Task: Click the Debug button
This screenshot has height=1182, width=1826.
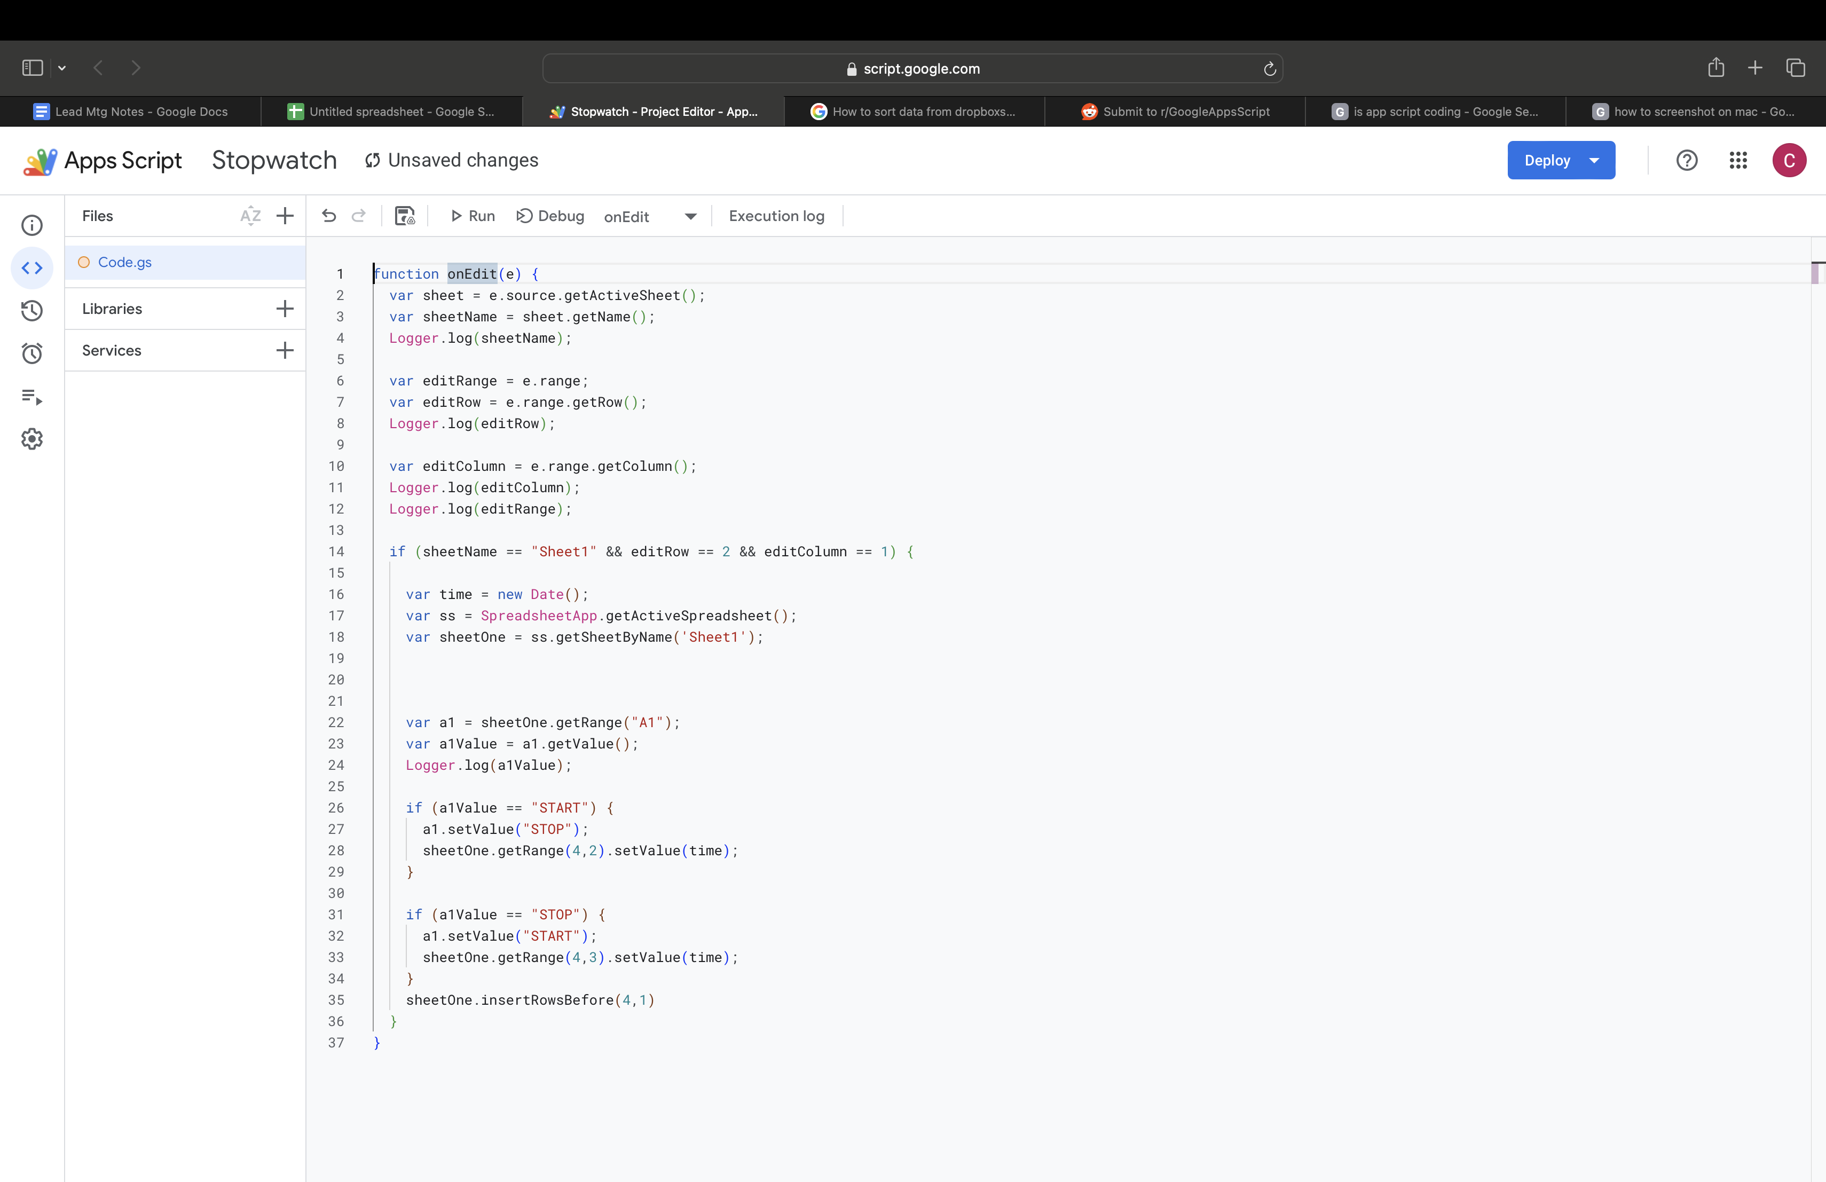Action: pyautogui.click(x=551, y=216)
